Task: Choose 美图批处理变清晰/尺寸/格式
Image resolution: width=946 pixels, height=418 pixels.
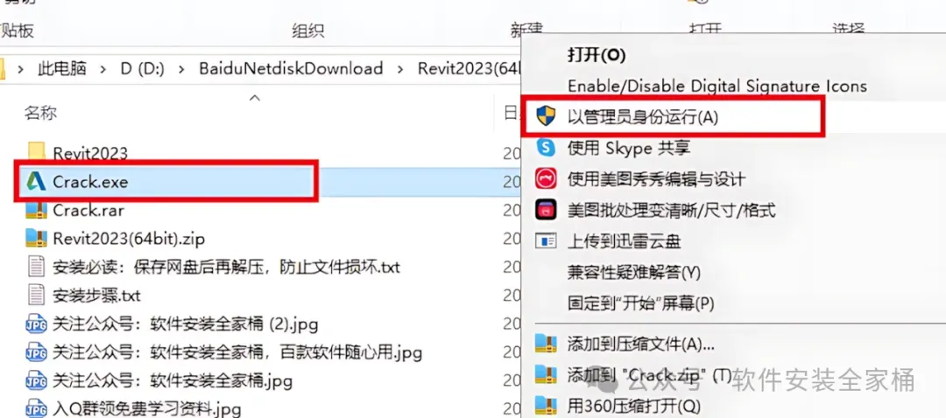Action: pos(672,210)
